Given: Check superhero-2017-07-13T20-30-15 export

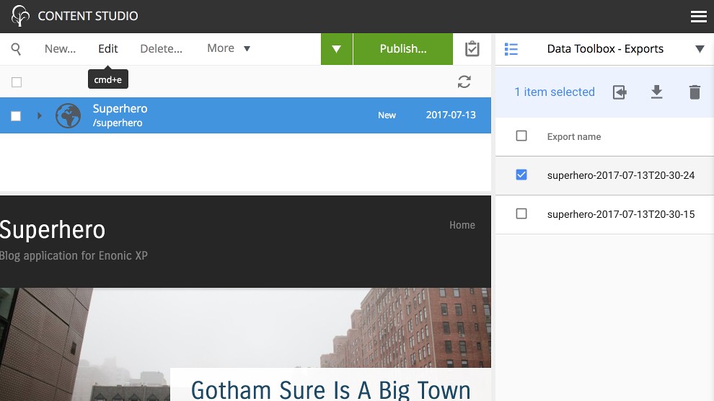Looking at the screenshot, I should 521,213.
